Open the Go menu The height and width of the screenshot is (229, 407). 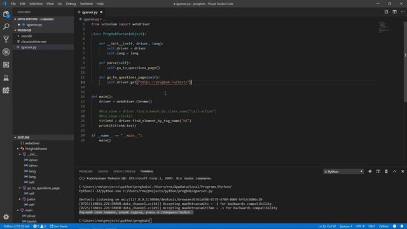click(x=60, y=4)
